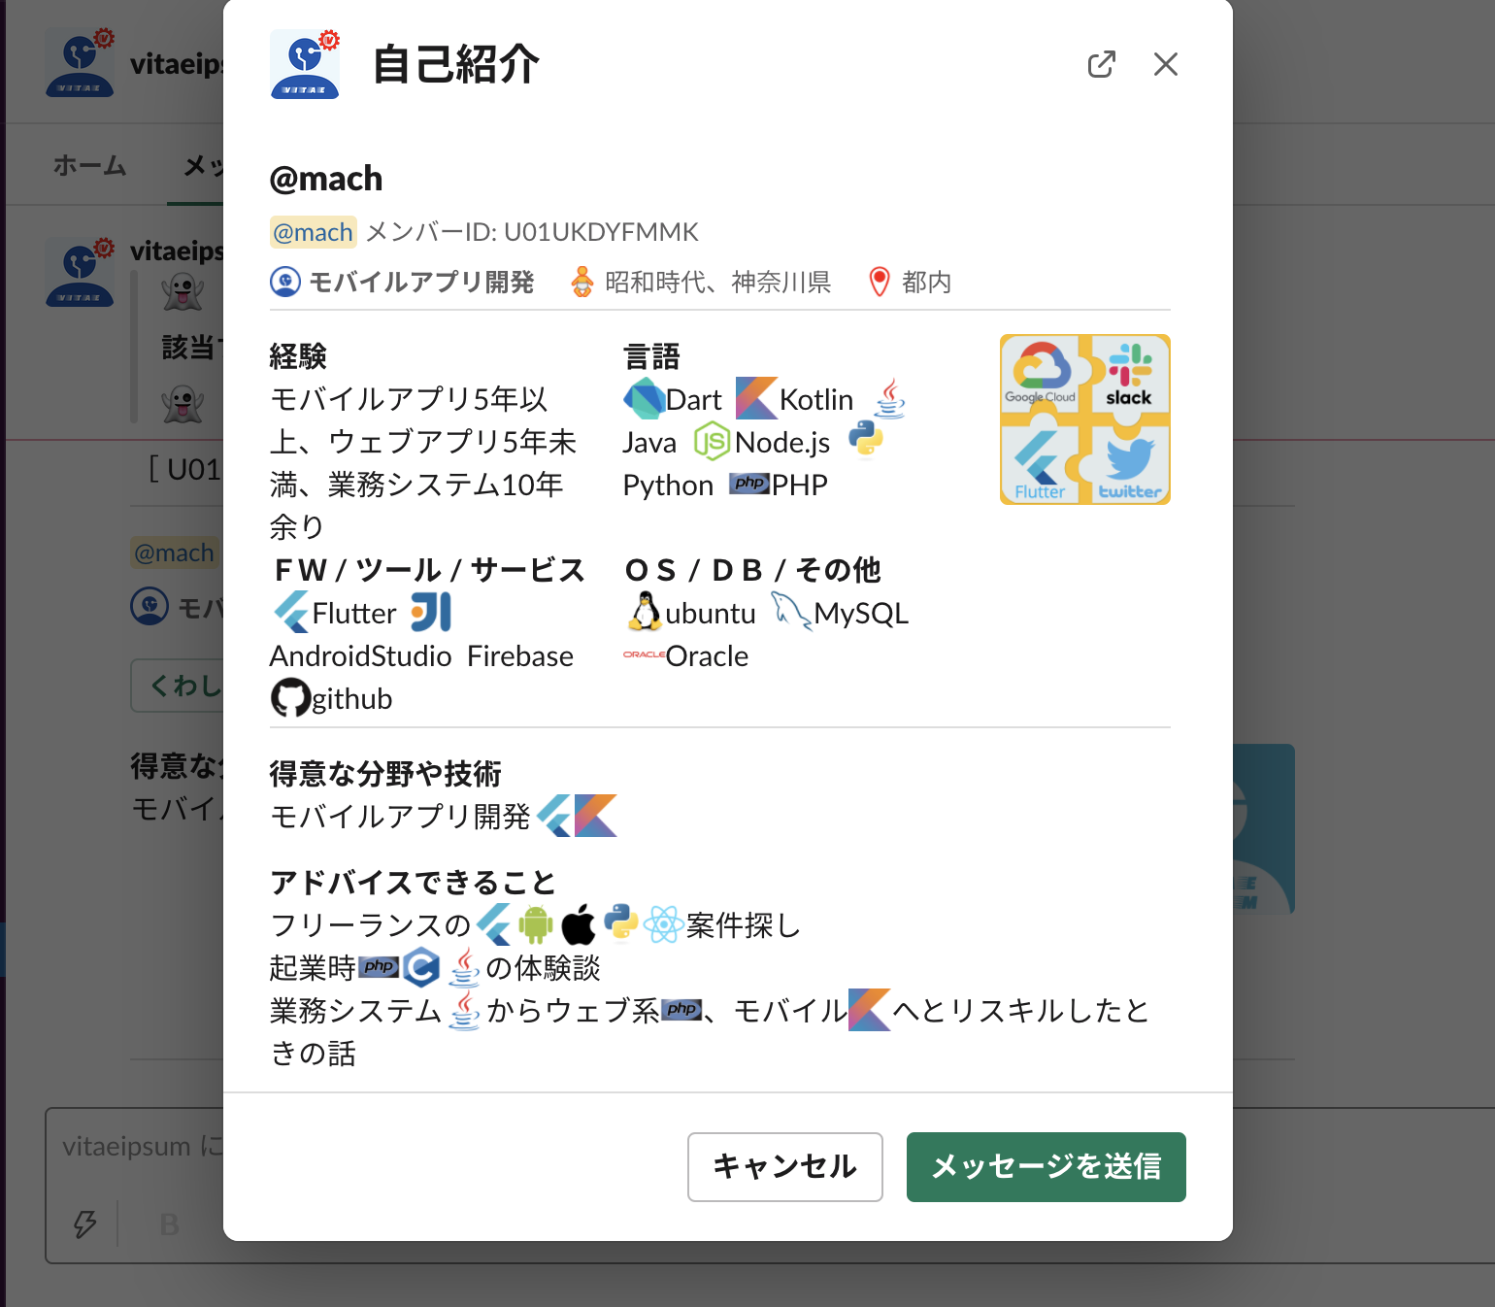1495x1307 pixels.
Task: Select the Flutter icon under FW/ツール
Action: [x=291, y=612]
